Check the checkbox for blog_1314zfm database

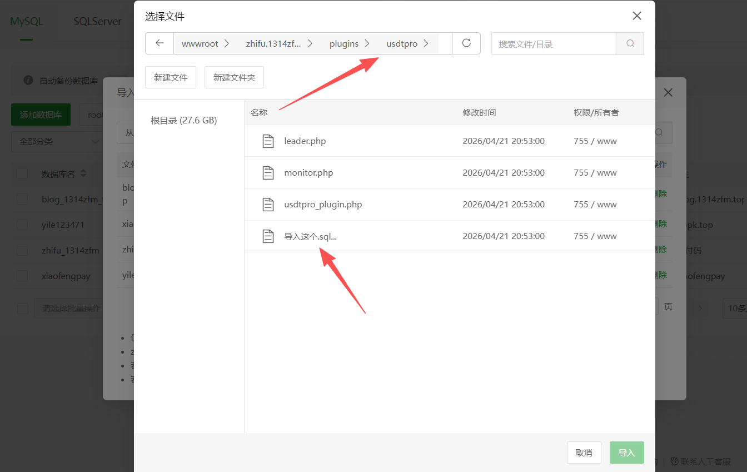point(22,198)
